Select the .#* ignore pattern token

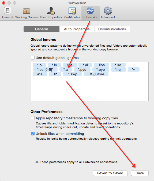pos(55,74)
